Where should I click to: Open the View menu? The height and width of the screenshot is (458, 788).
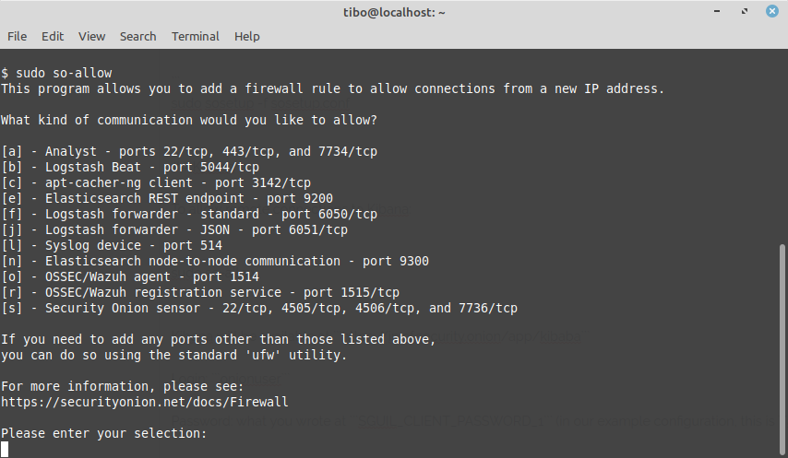click(x=92, y=37)
